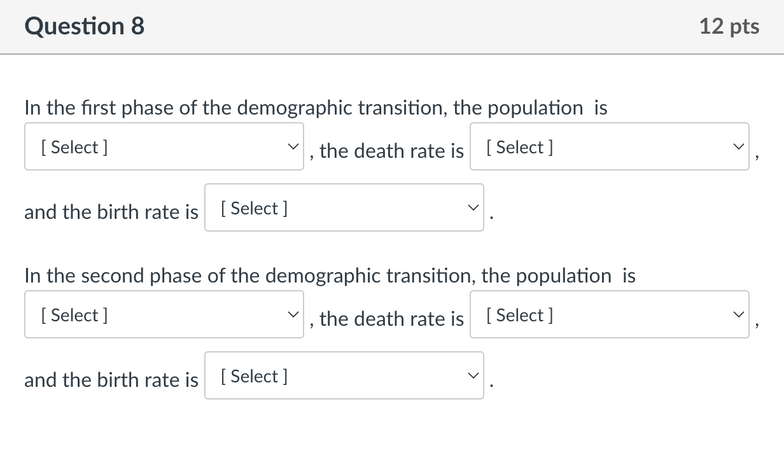784x467 pixels.
Task: Click the "In the second phase" sentence text
Action: tap(330, 276)
